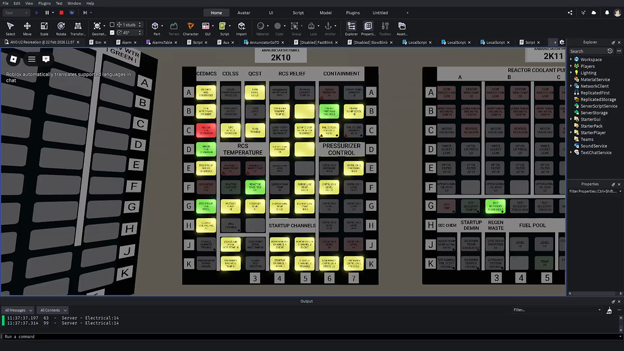Screen dimensions: 624x351
Task: Click the user avatar icon
Action: pyautogui.click(x=617, y=13)
